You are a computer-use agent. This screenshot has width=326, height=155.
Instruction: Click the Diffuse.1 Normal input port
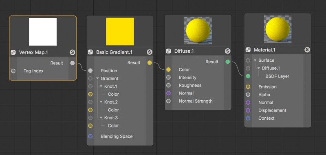coord(168,93)
